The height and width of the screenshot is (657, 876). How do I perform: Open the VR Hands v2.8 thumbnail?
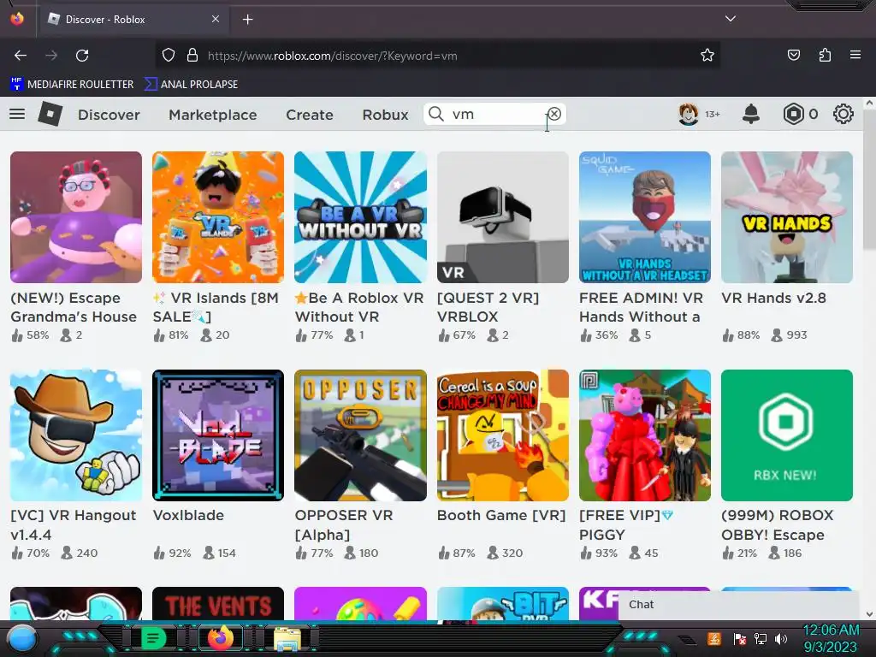(787, 217)
